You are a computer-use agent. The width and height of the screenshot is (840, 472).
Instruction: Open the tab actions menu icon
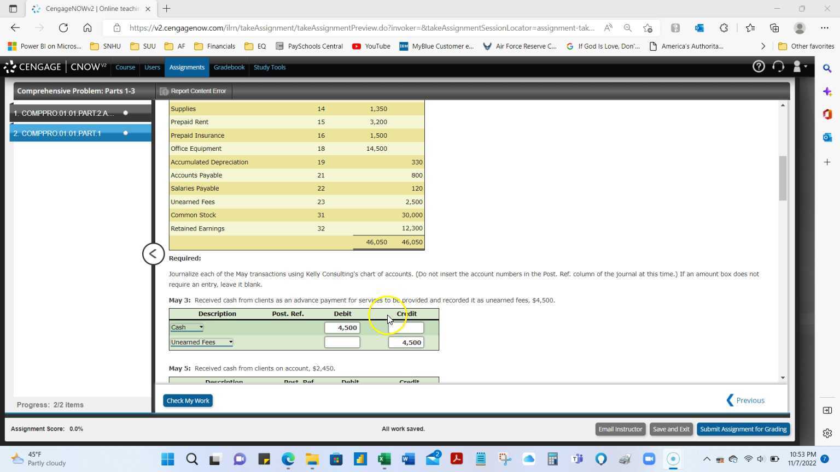13,9
